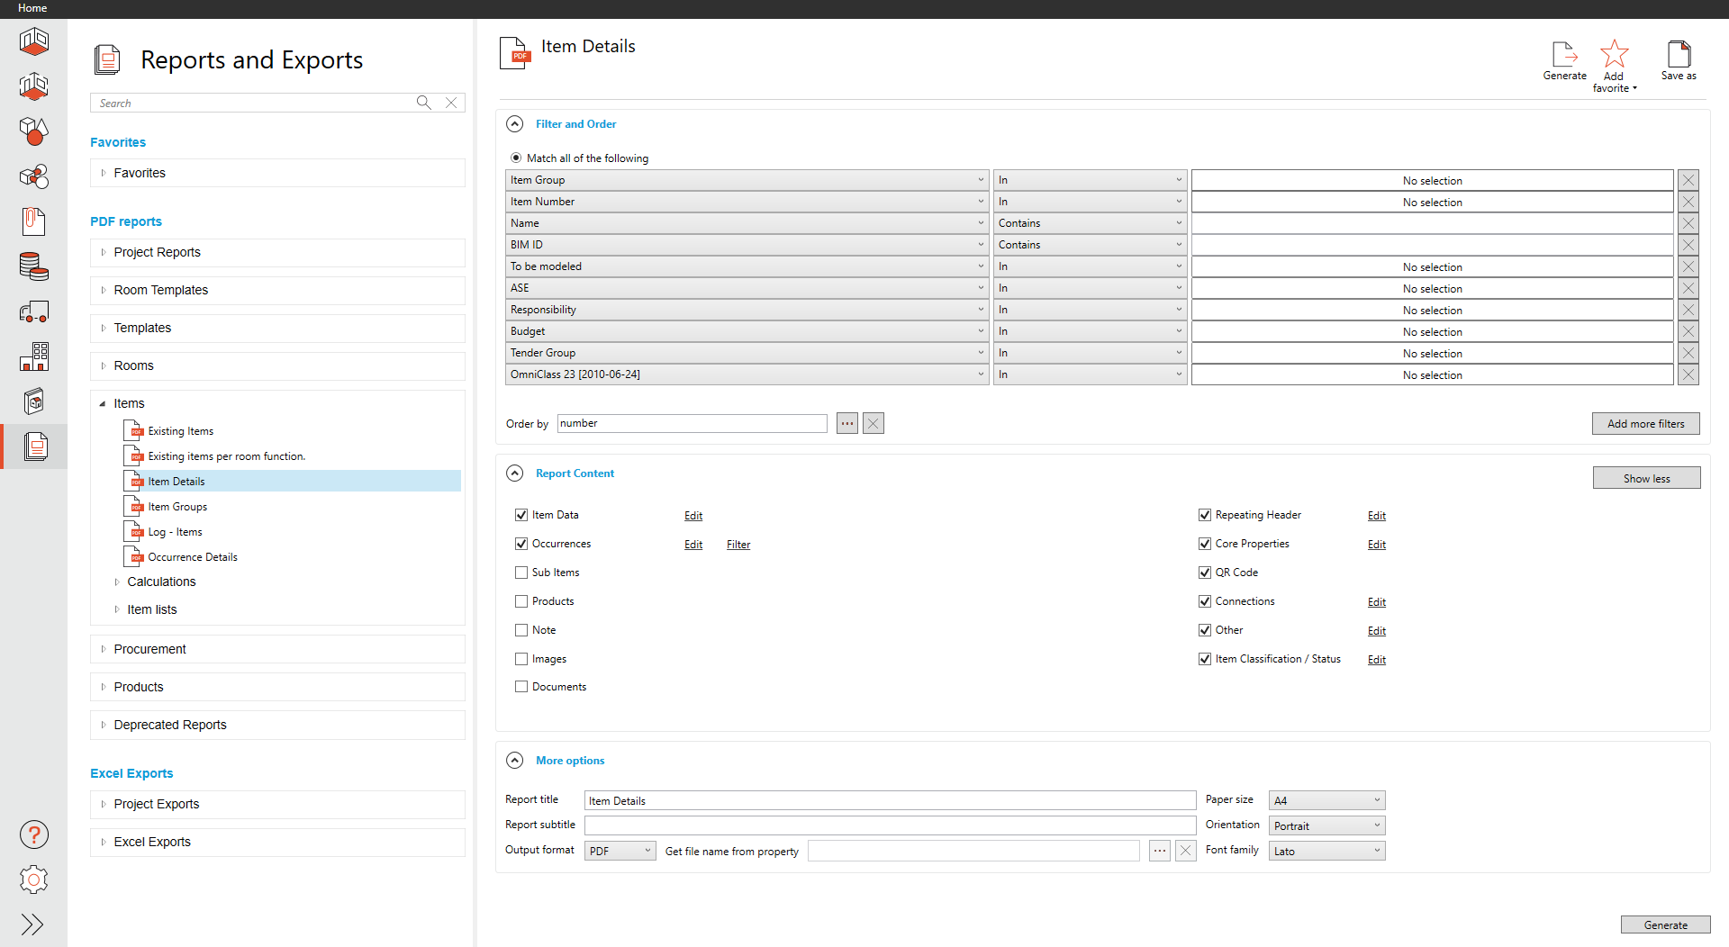Click the Add more filters button

click(1645, 424)
